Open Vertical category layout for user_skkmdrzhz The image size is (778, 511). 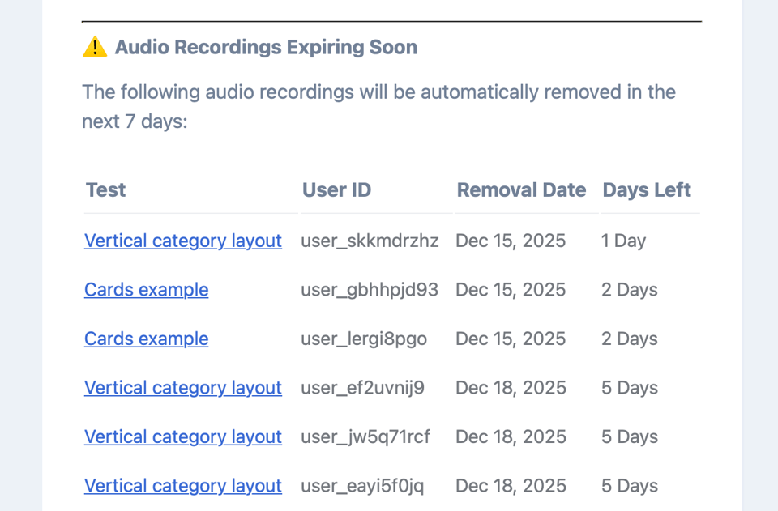[x=182, y=241]
